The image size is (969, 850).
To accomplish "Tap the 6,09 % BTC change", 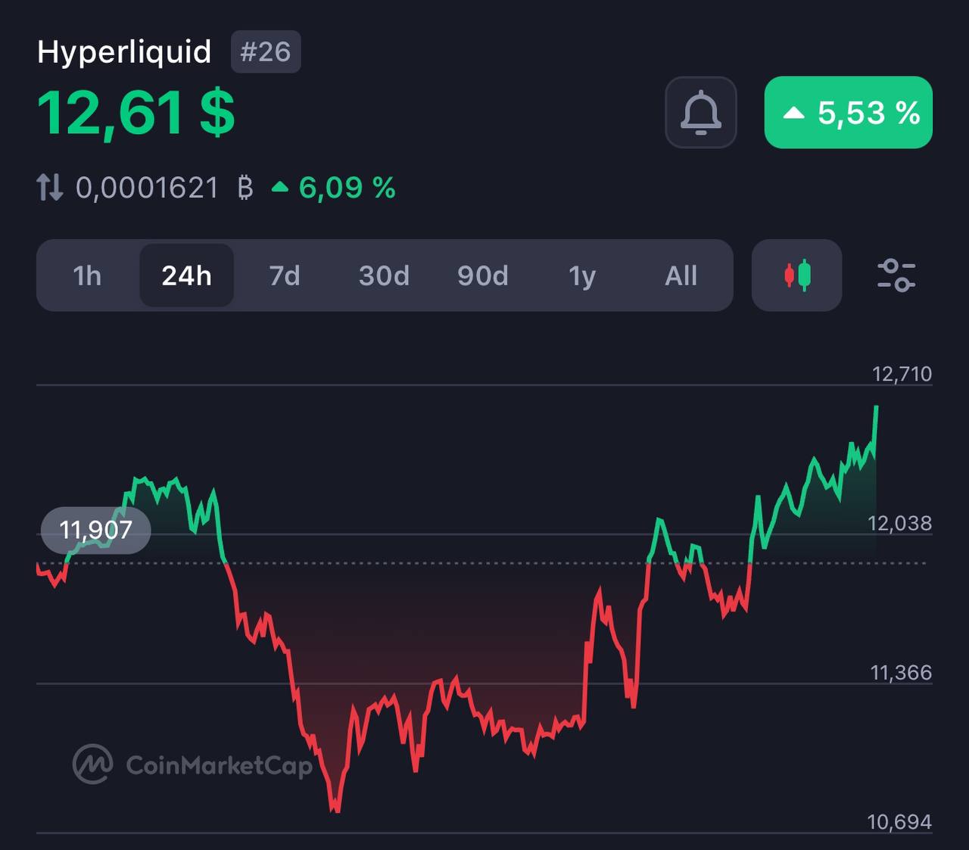I will [334, 187].
